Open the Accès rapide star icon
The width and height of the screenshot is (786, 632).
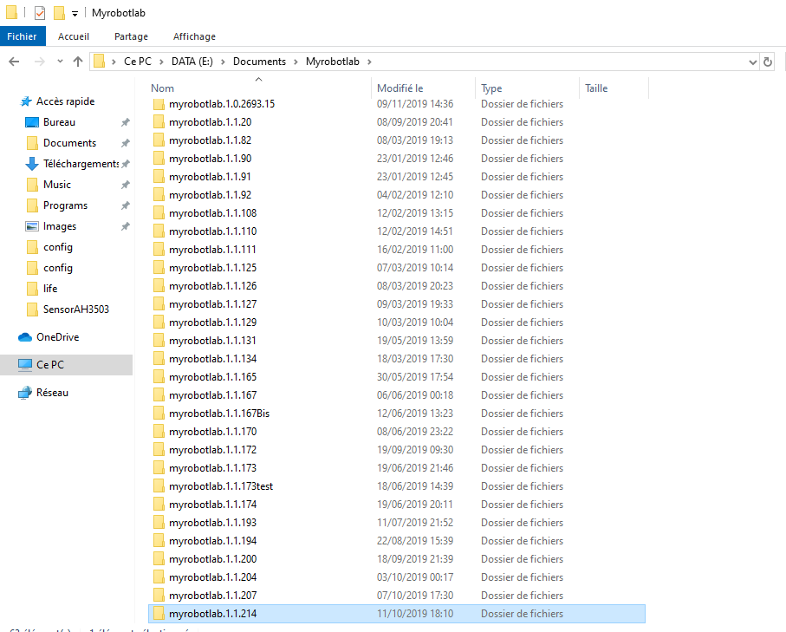tap(26, 101)
